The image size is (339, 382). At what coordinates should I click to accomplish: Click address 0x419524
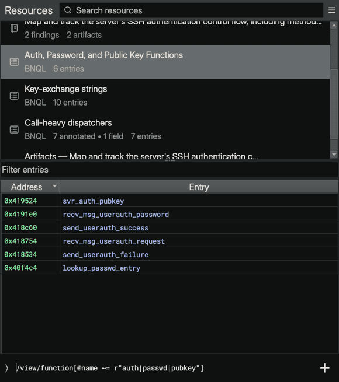click(x=20, y=201)
